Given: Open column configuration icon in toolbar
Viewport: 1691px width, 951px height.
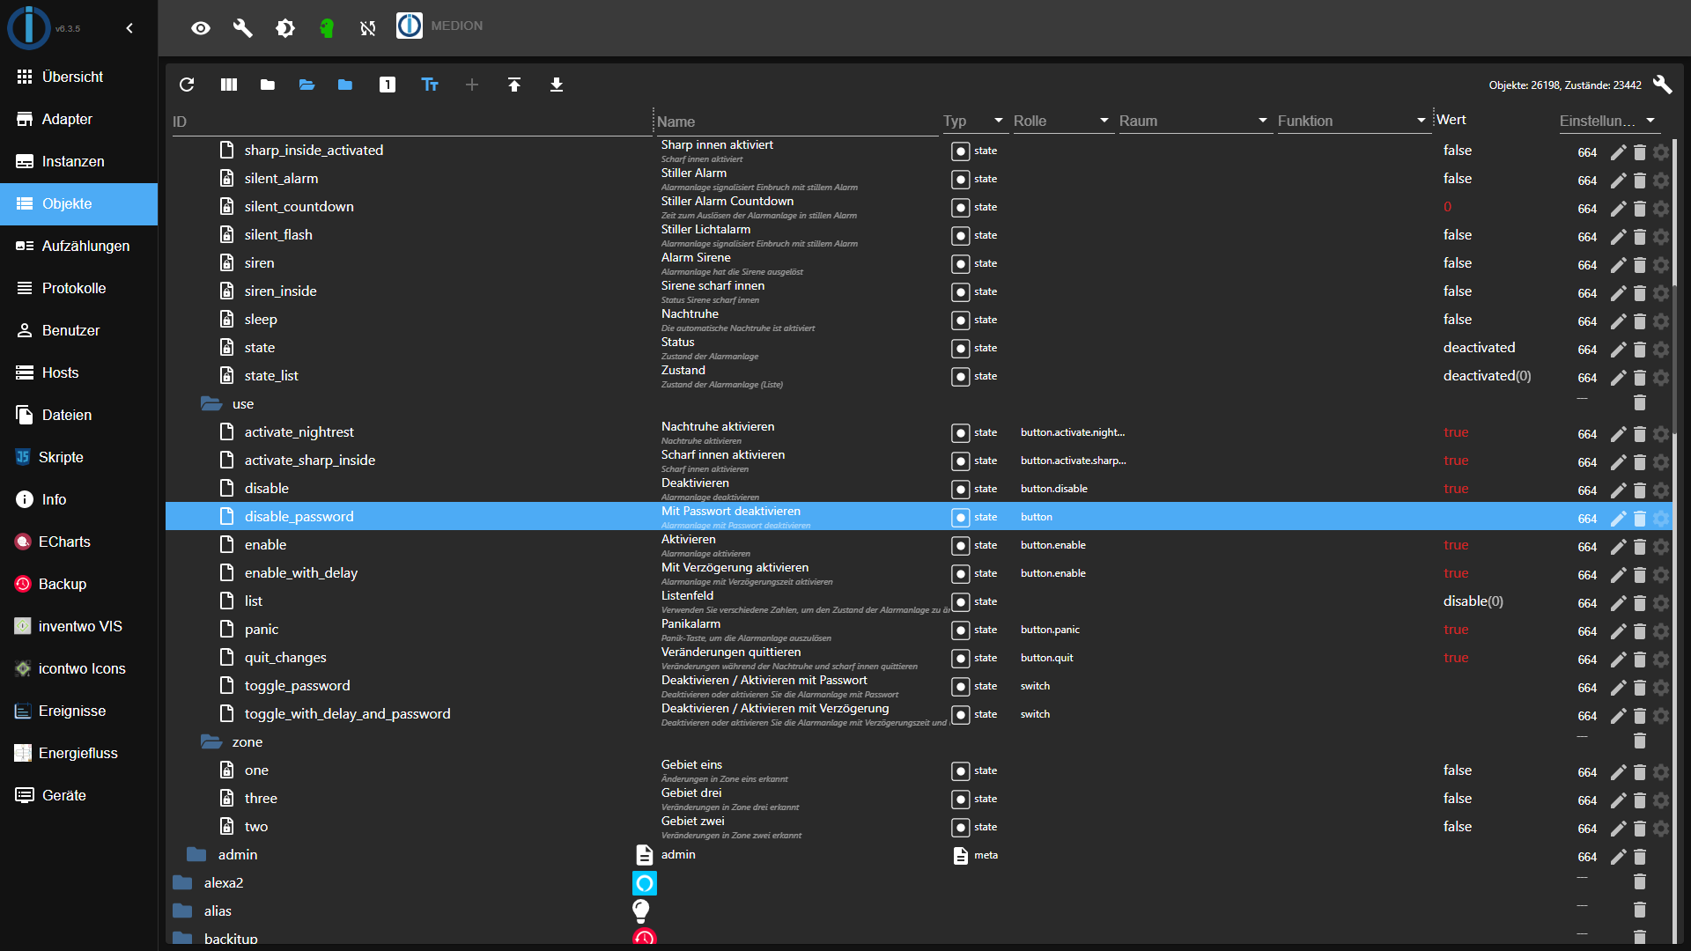Looking at the screenshot, I should (x=229, y=85).
